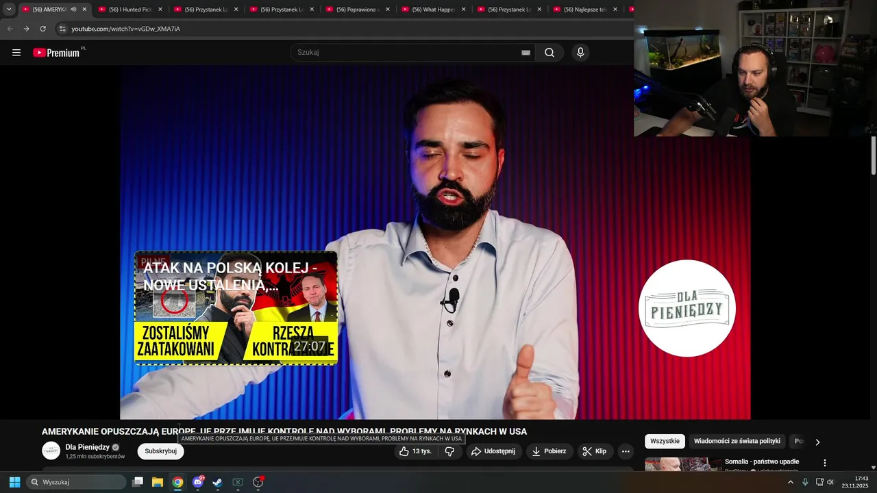The height and width of the screenshot is (493, 877).
Task: Show hidden system tray icons
Action: click(791, 482)
